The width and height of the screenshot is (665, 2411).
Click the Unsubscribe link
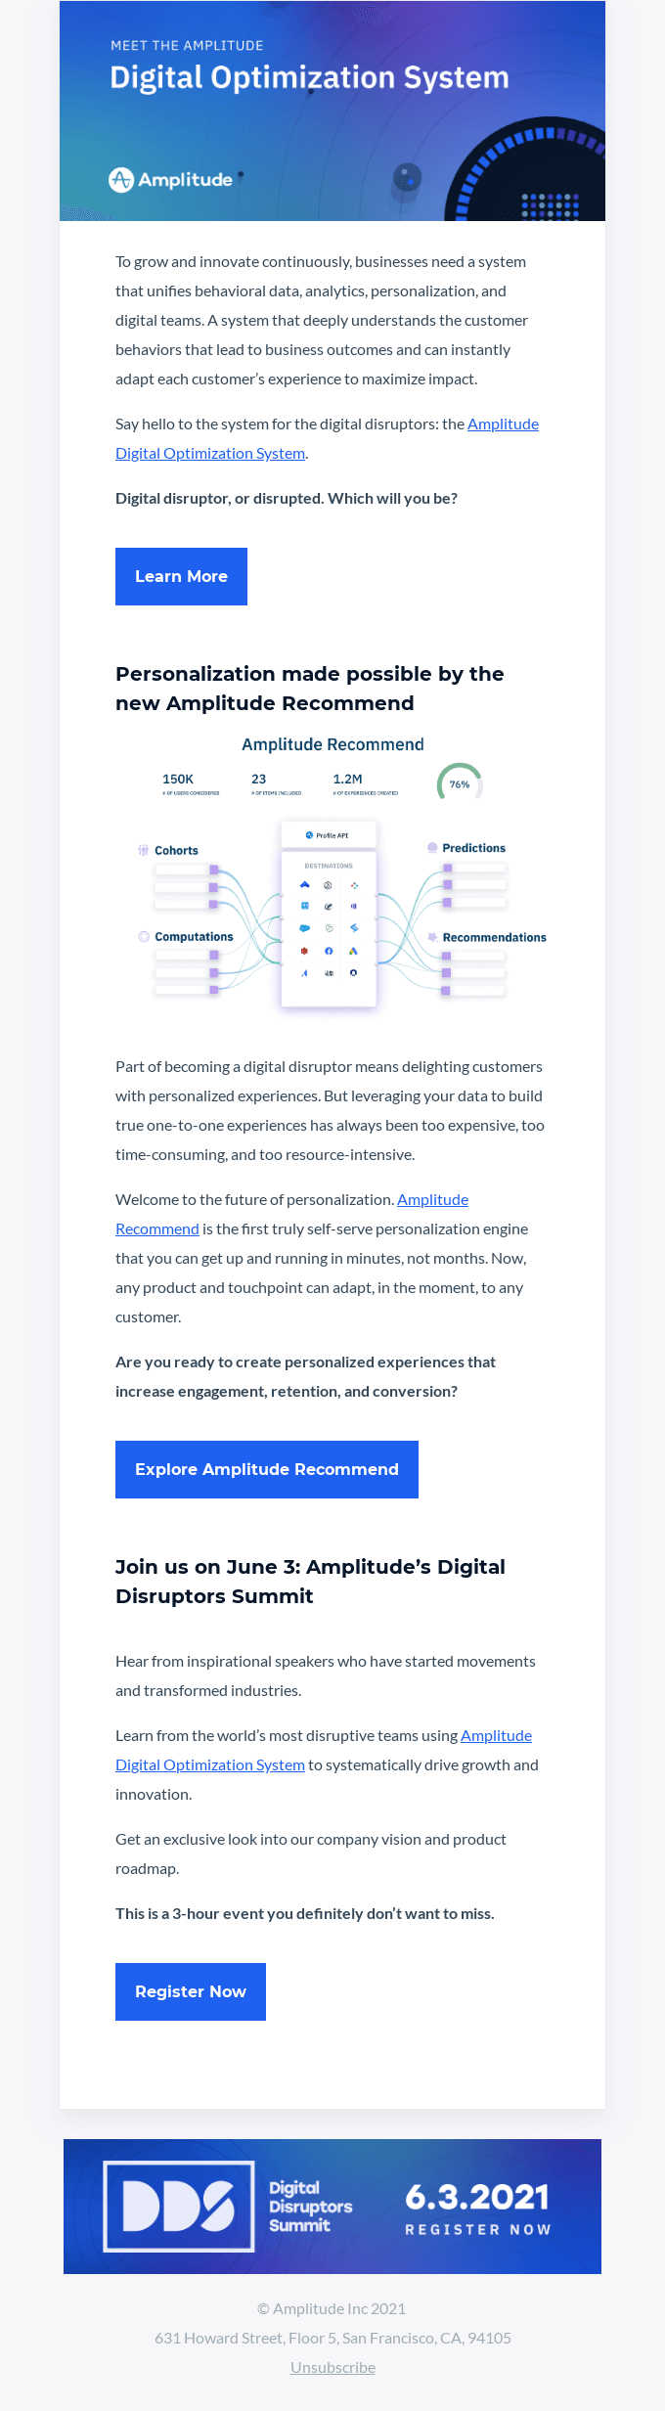point(332,2367)
